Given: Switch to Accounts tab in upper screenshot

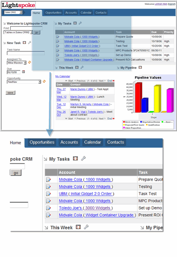Looking at the screenshot, I should (x=71, y=12).
